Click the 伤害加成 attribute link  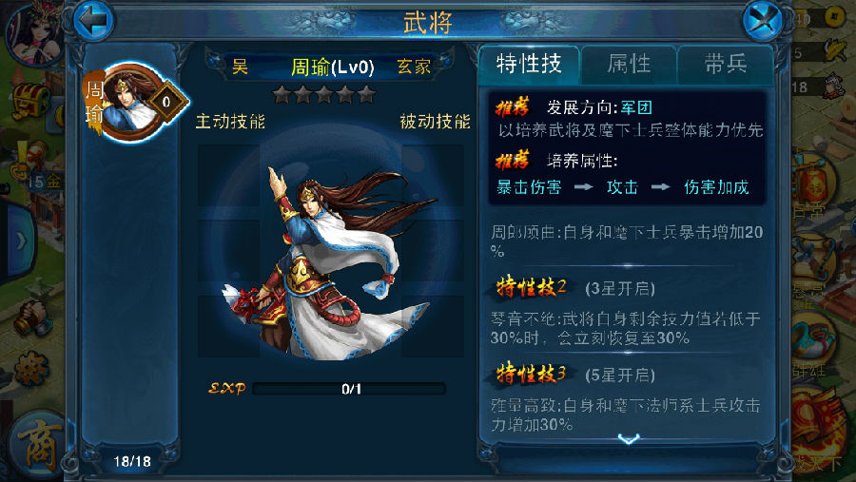[716, 187]
